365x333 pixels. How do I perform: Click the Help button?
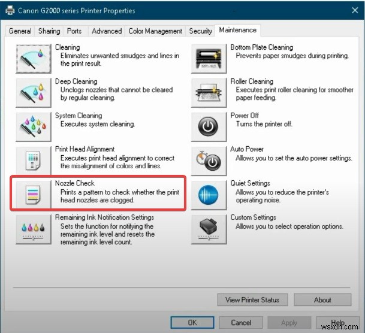pyautogui.click(x=337, y=323)
